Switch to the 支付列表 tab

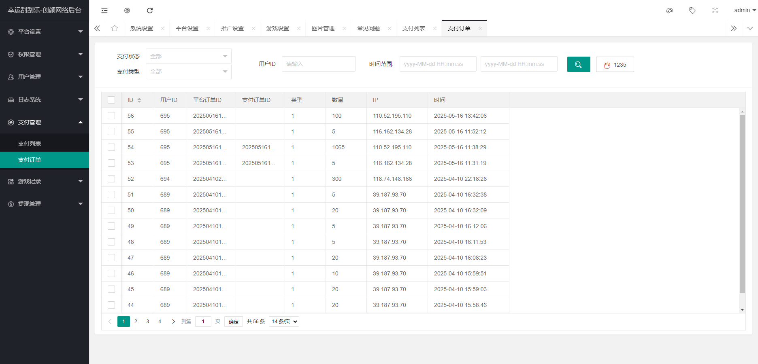click(413, 28)
